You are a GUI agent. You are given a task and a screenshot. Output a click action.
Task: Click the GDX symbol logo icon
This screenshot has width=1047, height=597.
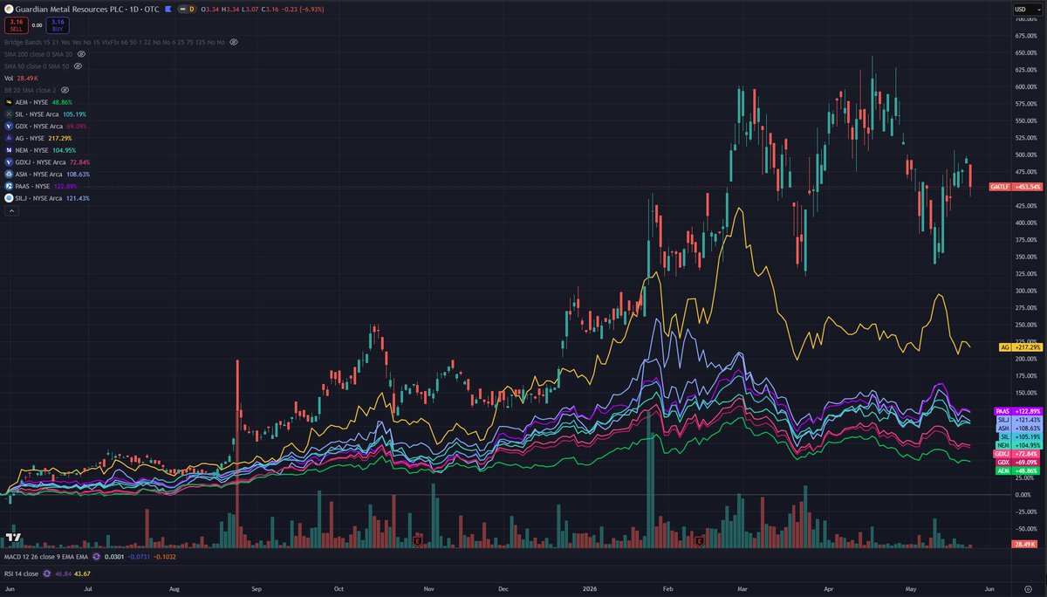(9, 127)
